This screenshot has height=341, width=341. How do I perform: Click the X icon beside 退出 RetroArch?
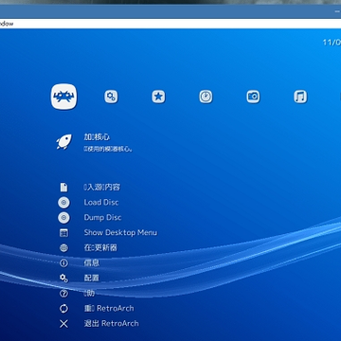pos(63,324)
